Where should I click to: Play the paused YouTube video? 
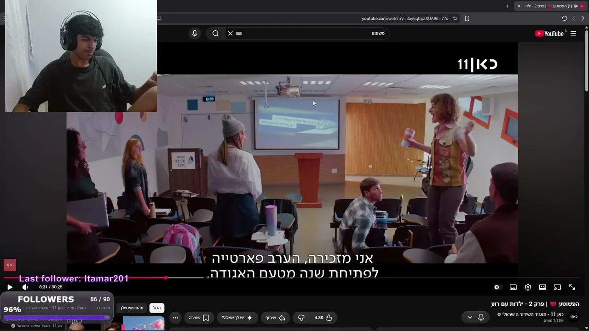[10, 287]
